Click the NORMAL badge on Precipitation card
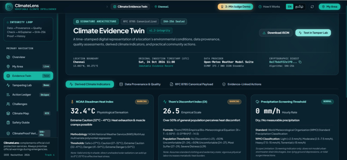Viewport: 347px width, 160px height. (328, 102)
